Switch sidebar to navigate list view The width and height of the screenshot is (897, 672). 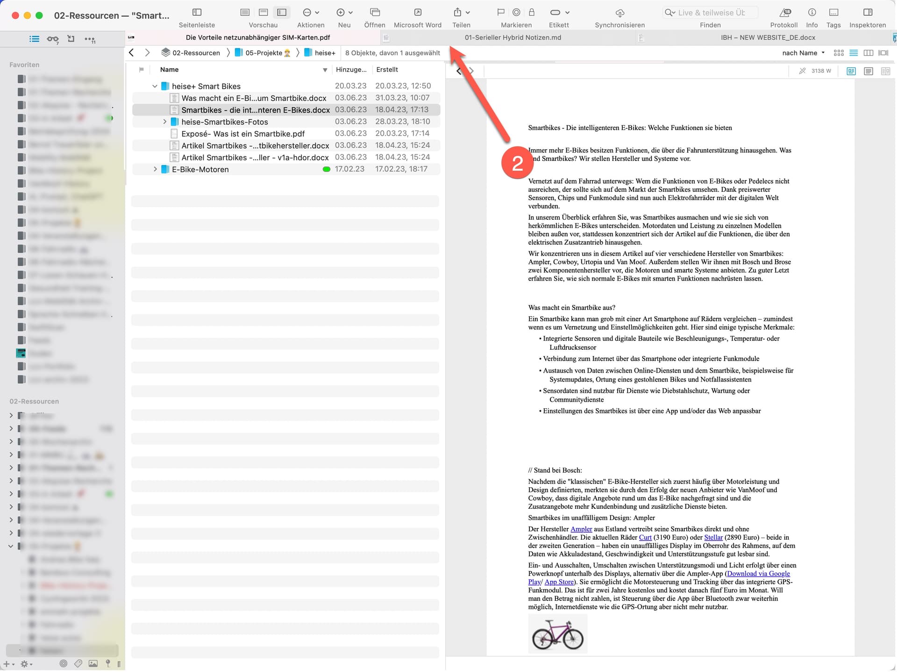click(34, 39)
